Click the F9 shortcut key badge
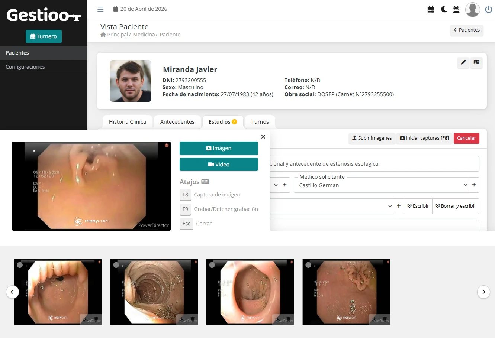 185,209
